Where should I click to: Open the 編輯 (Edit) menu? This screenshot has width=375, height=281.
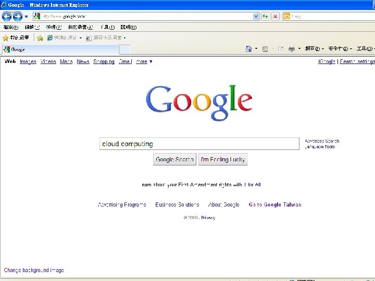point(32,27)
